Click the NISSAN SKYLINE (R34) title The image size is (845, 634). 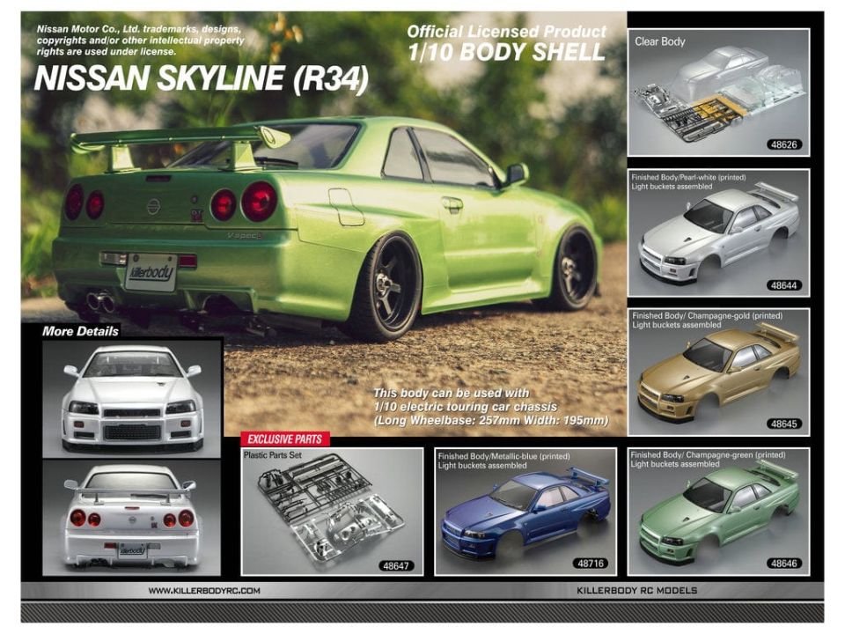click(201, 78)
